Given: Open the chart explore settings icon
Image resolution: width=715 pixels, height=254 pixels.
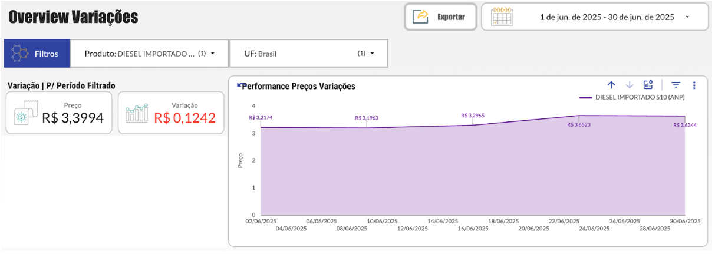Looking at the screenshot, I should point(648,85).
